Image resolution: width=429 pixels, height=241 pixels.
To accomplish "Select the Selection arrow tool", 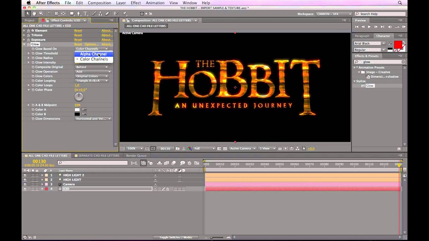I will tap(27, 14).
